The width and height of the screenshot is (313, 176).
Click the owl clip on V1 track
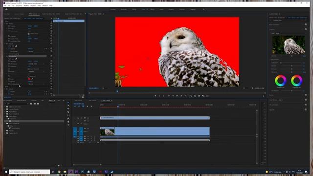click(155, 132)
